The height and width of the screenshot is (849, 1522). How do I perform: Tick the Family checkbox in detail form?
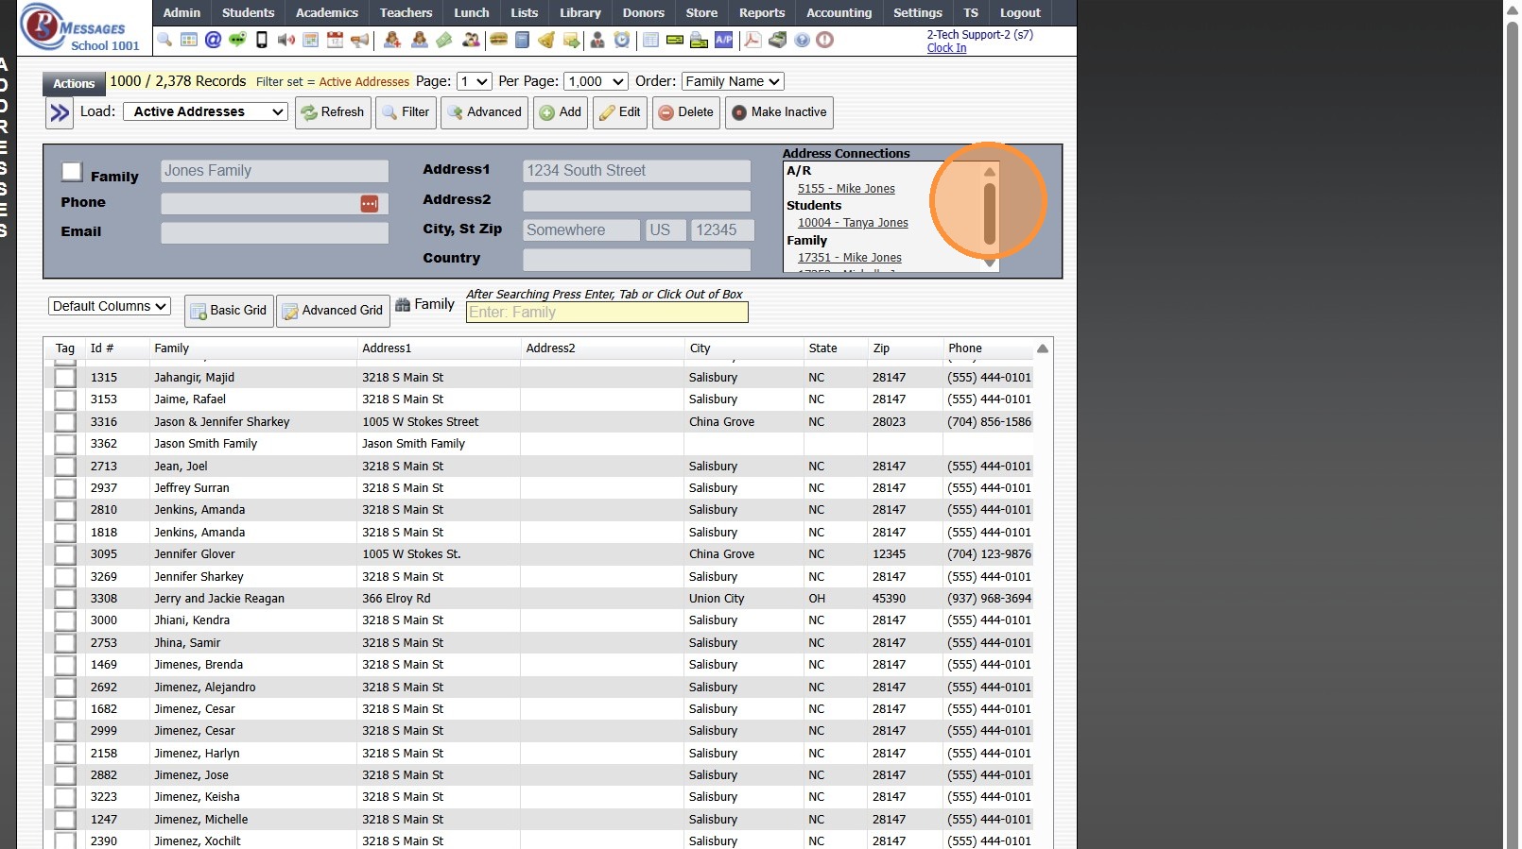click(72, 172)
